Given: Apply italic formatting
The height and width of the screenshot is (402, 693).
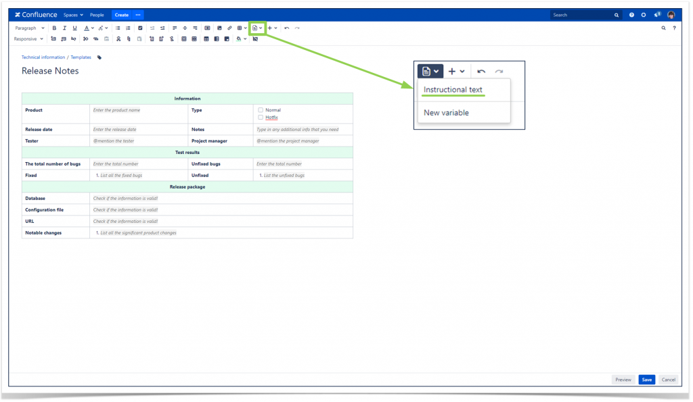Looking at the screenshot, I should 64,28.
